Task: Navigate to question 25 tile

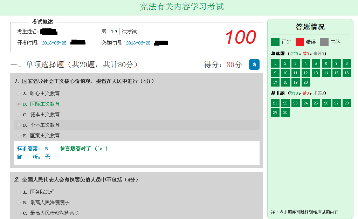Action: pyautogui.click(x=316, y=103)
